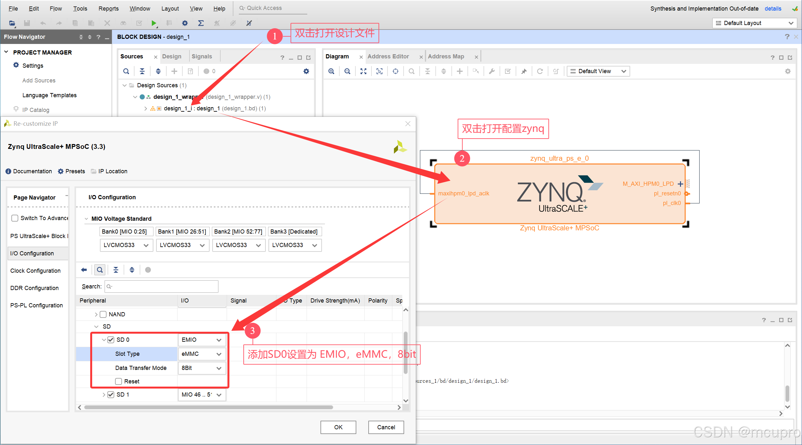The height and width of the screenshot is (445, 802).
Task: Open the Reports menu
Action: (x=108, y=8)
